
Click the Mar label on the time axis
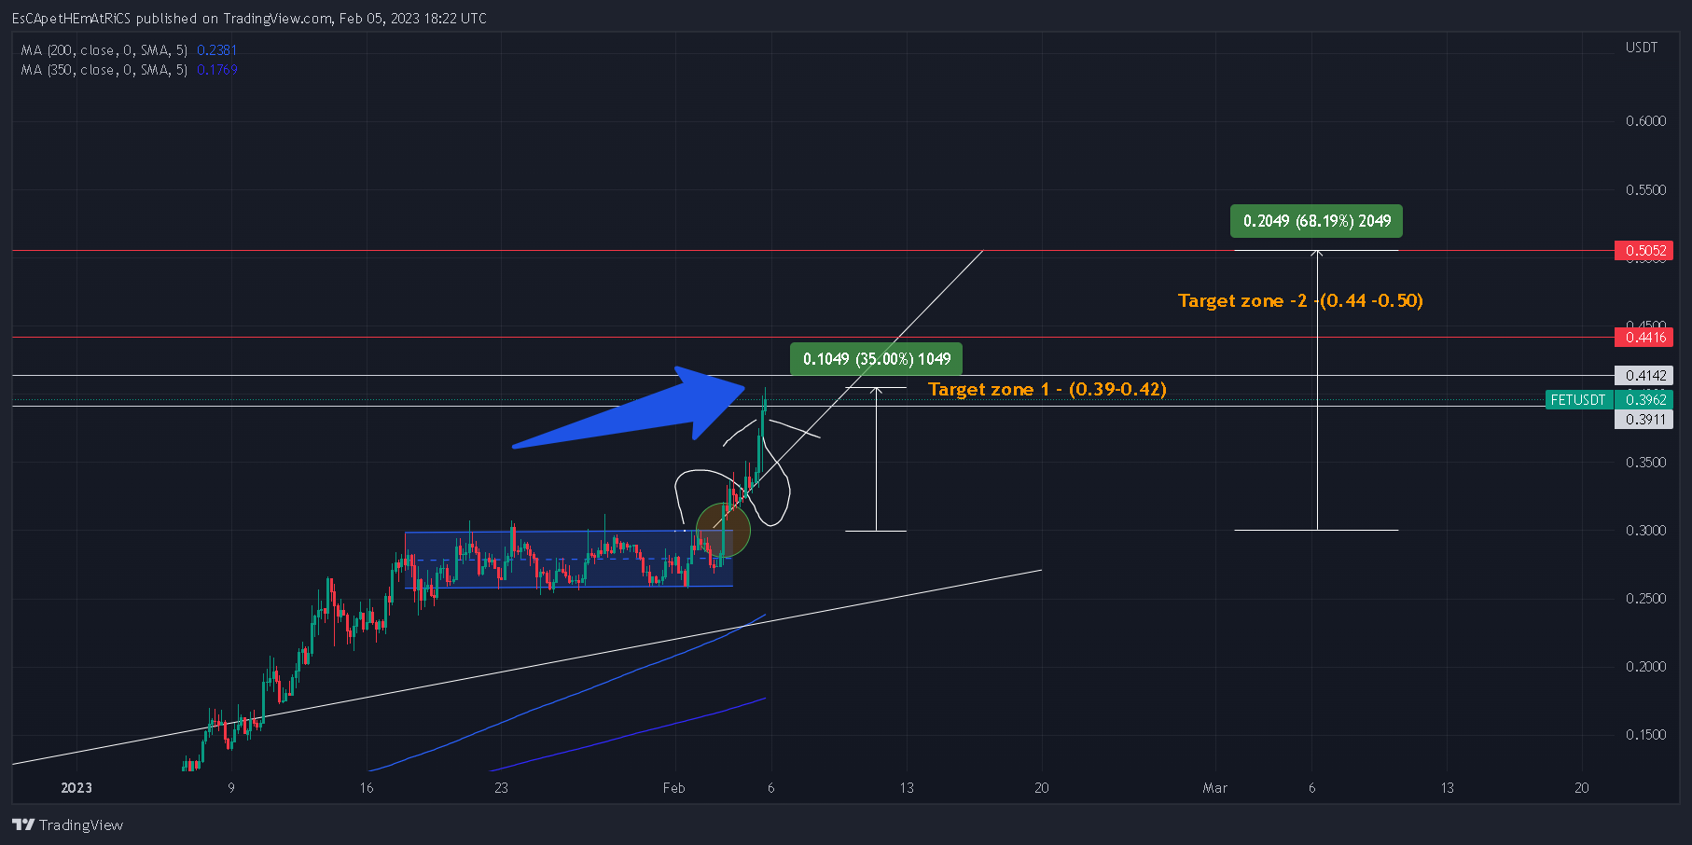tap(1214, 787)
